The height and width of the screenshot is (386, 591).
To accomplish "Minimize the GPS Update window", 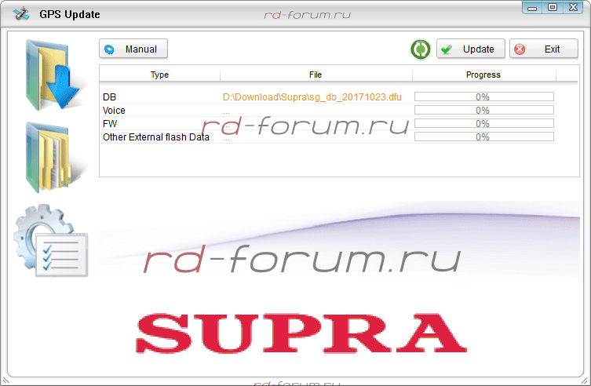I will (x=532, y=8).
